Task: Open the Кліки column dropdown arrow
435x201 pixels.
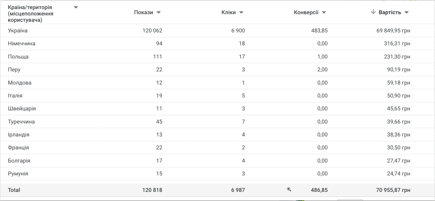Action: tap(241, 12)
